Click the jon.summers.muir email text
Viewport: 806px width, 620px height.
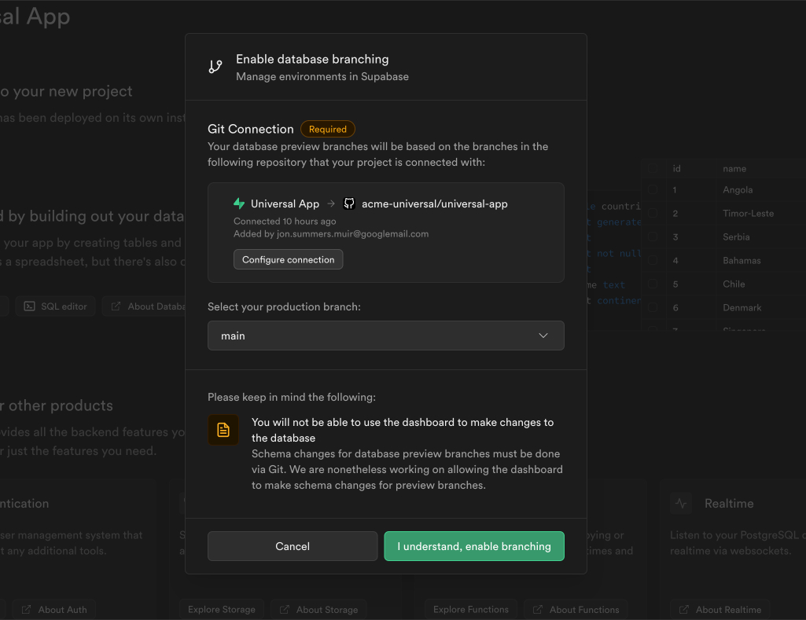(352, 233)
